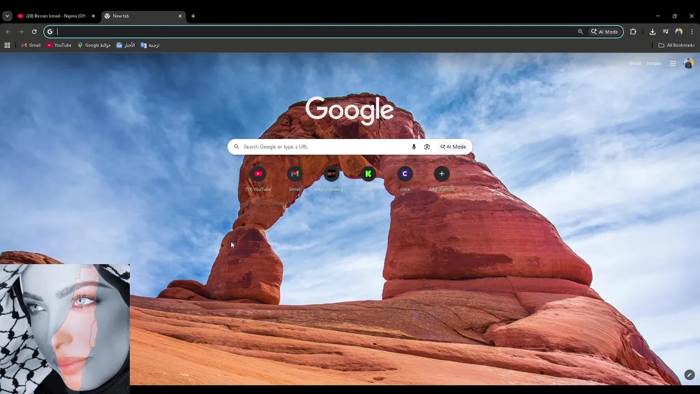The width and height of the screenshot is (700, 394).
Task: Open the YouTube shortcut tile
Action: pos(258,179)
